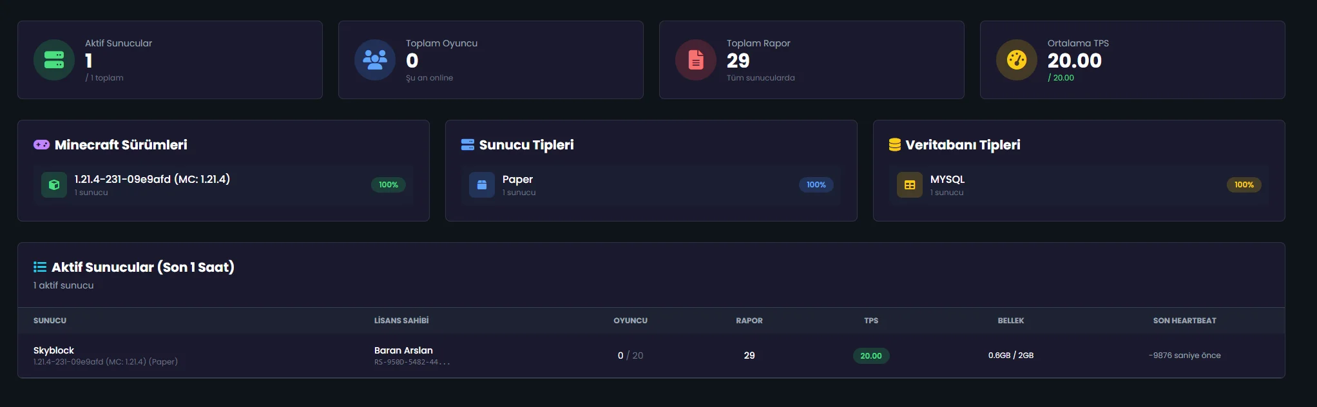Image resolution: width=1317 pixels, height=407 pixels.
Task: Click the 1.21.4-231-09e9afd (MC: 1.21.4) version label
Action: 152,179
